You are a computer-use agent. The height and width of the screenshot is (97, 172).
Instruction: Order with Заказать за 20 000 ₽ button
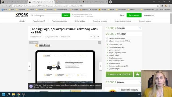coord(119,74)
